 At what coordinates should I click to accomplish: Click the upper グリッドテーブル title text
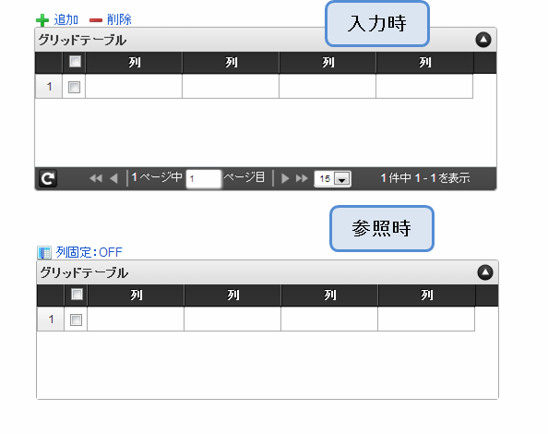(x=82, y=41)
